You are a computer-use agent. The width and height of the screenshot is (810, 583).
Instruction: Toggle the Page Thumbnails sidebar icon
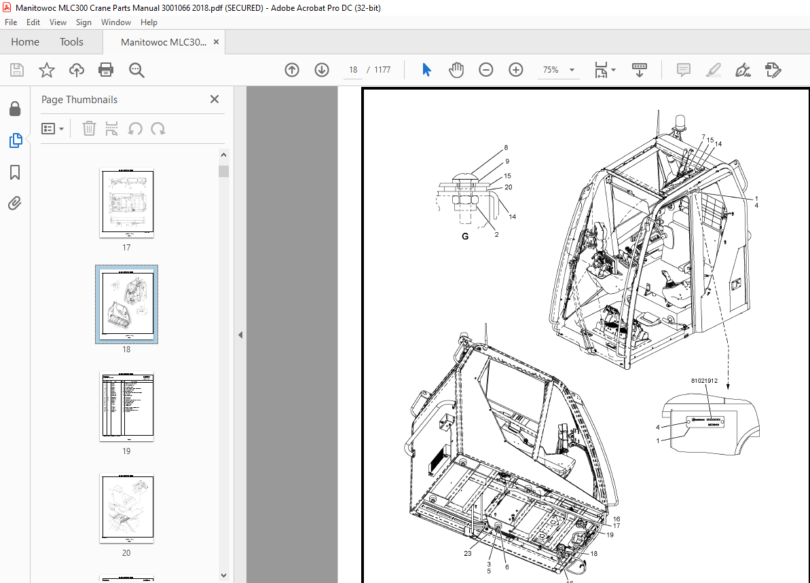click(16, 140)
